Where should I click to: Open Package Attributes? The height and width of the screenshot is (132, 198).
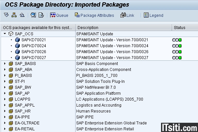94,15
